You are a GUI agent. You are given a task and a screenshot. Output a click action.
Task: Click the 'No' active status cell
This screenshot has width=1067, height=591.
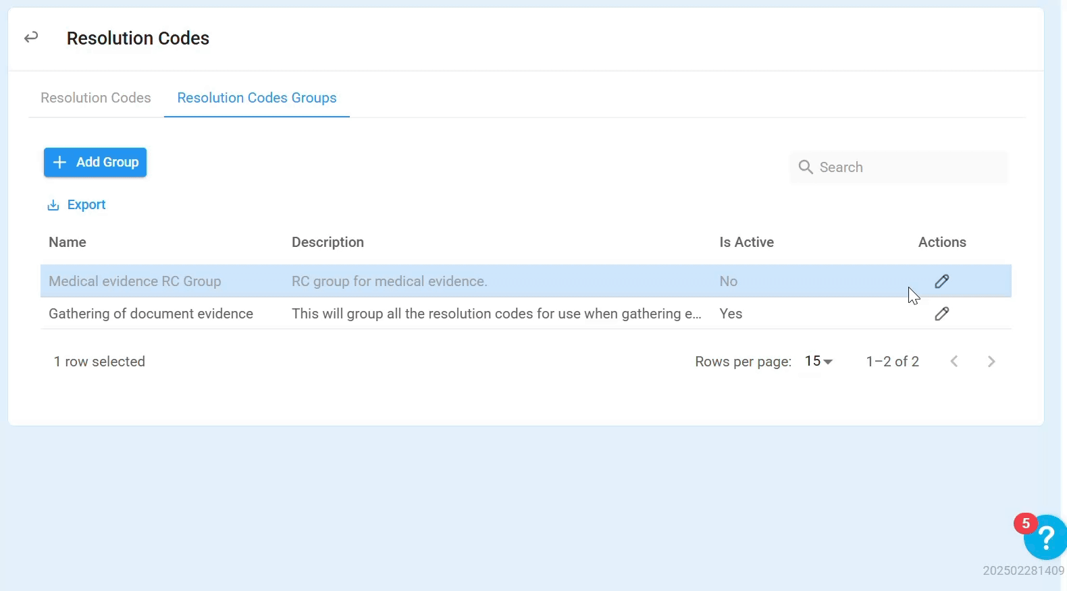click(728, 281)
